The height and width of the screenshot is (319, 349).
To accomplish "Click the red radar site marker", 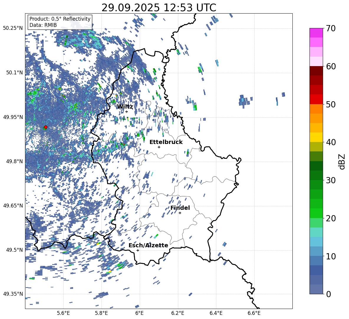I will click(x=46, y=127).
